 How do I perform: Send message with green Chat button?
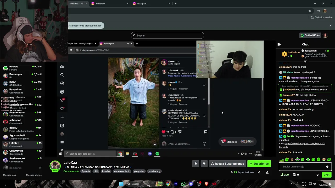click(327, 175)
